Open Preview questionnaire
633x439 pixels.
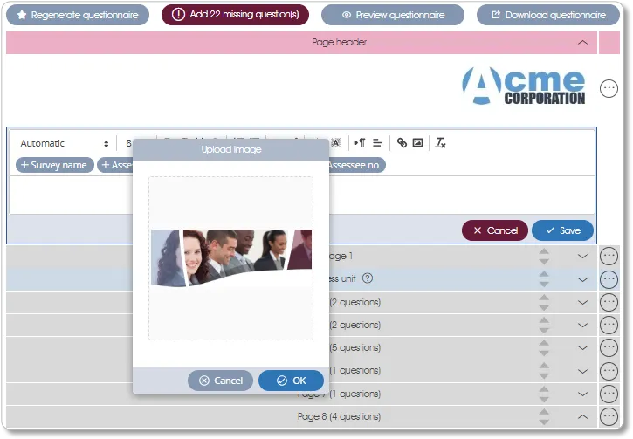392,15
